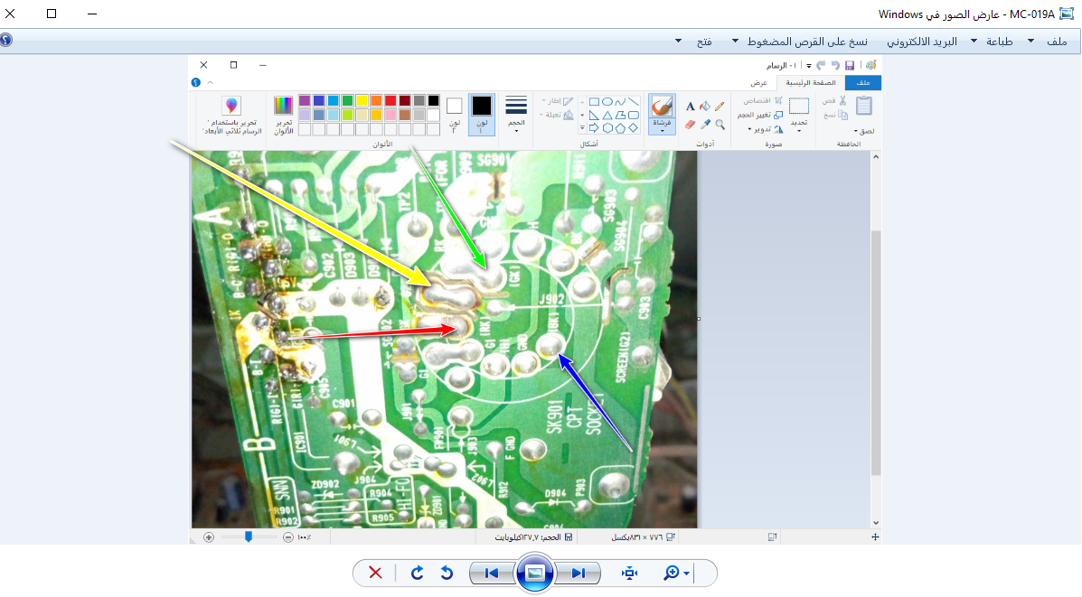Click the فرشاة brushes button in Paint
1082x597 pixels.
662,115
